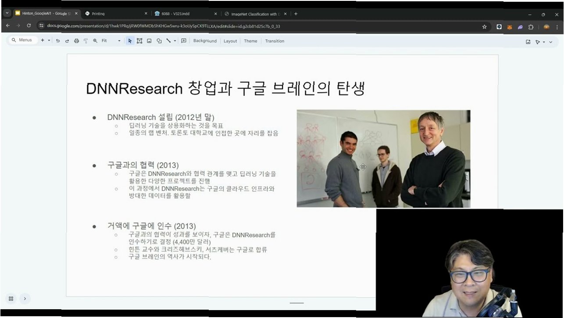Expand line type dropdown arrow
Viewport: 564px width, 318px height.
(x=175, y=41)
